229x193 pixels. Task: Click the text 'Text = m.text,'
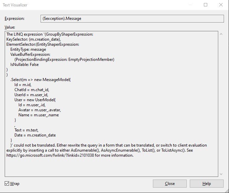click(x=26, y=130)
